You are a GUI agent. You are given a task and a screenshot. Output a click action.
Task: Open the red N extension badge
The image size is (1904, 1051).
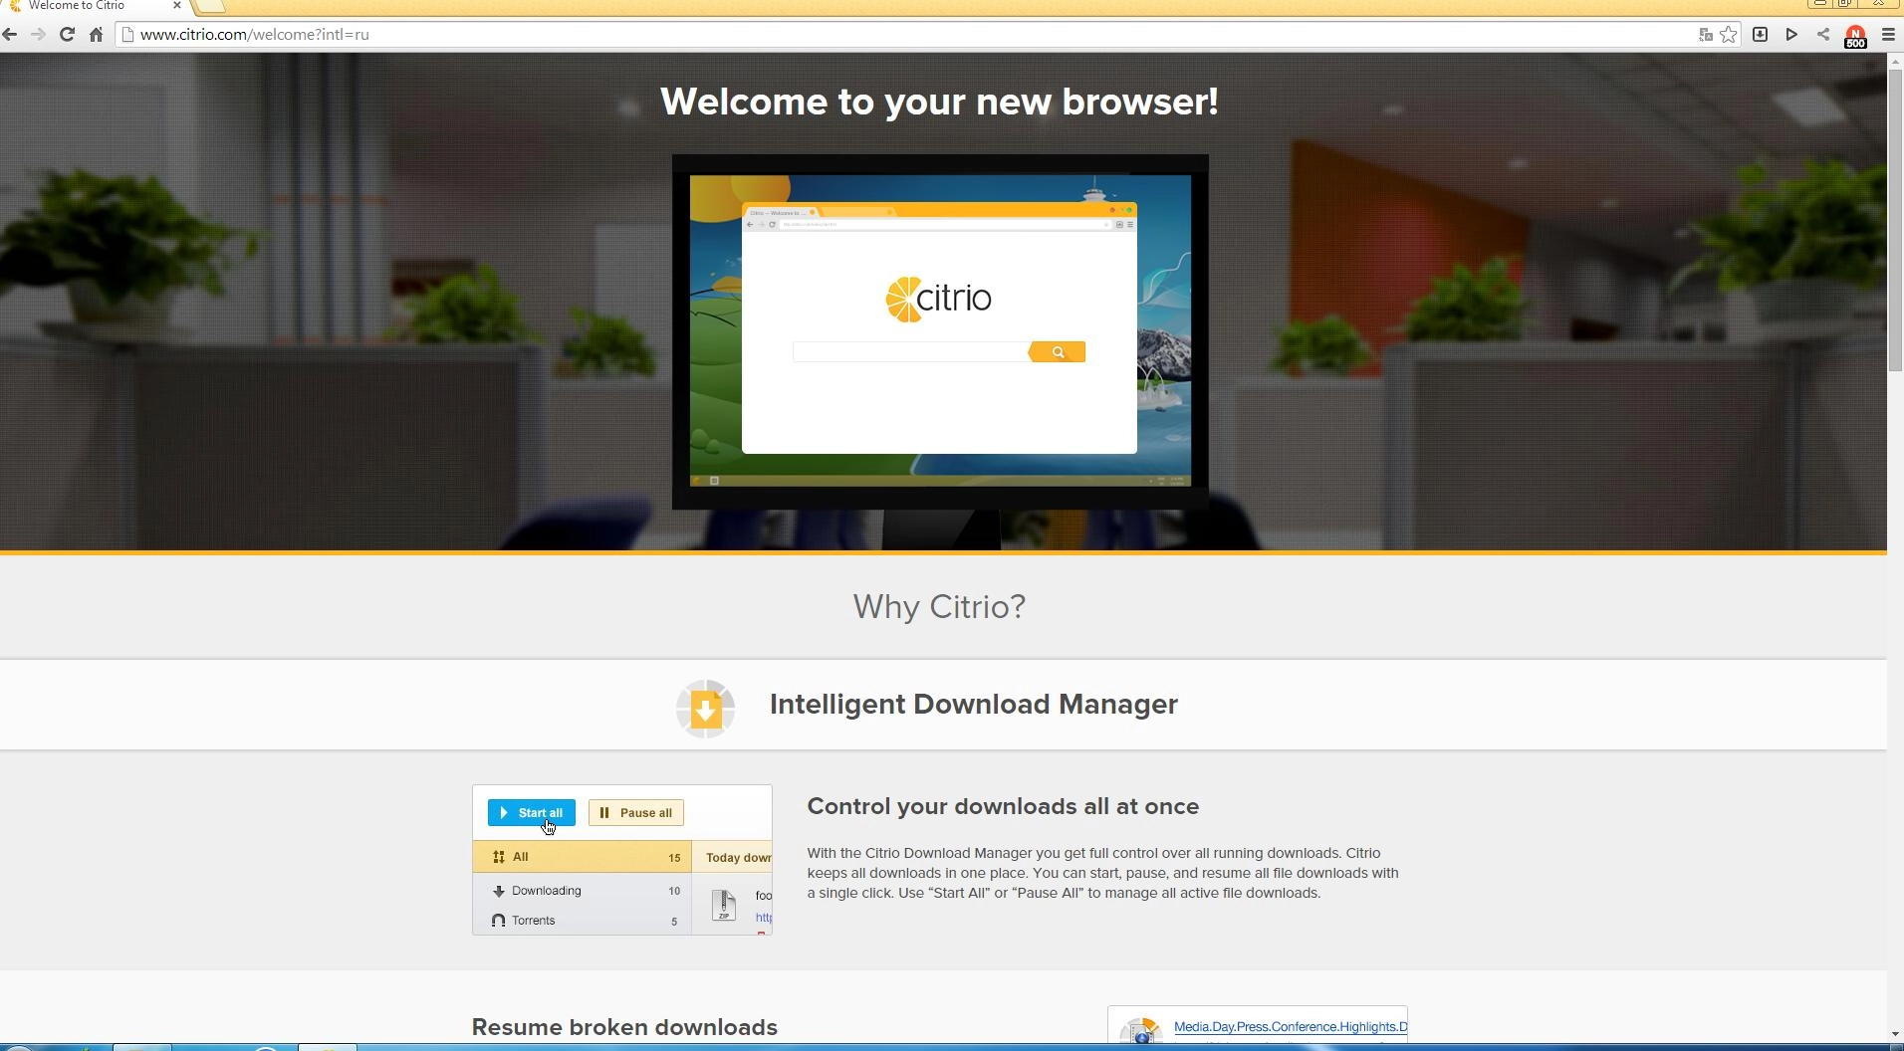pyautogui.click(x=1855, y=36)
